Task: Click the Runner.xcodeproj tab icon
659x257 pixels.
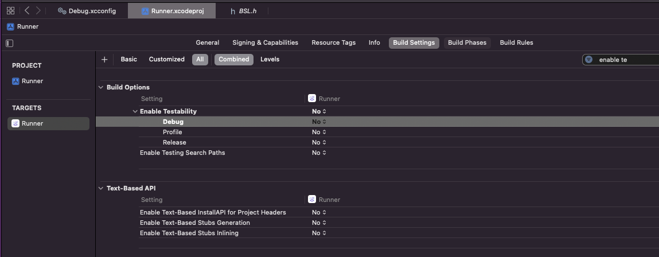Action: (x=145, y=11)
